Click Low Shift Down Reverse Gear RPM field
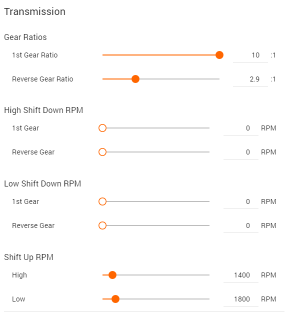Viewport: 286px width, 312px height. (241, 226)
